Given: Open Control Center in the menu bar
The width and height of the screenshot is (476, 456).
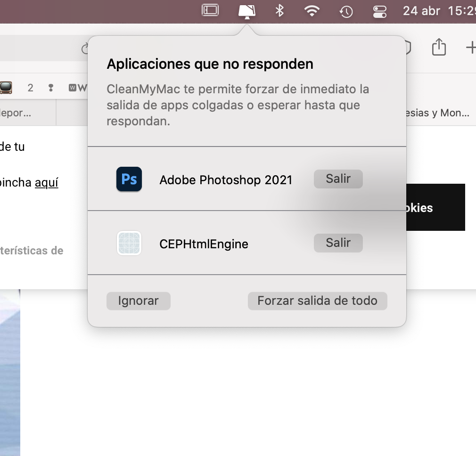Looking at the screenshot, I should tap(379, 11).
